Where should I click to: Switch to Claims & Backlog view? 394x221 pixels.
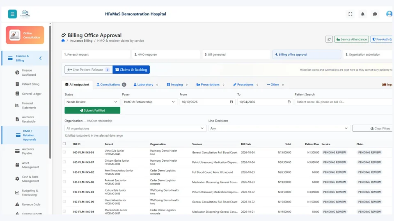click(131, 70)
